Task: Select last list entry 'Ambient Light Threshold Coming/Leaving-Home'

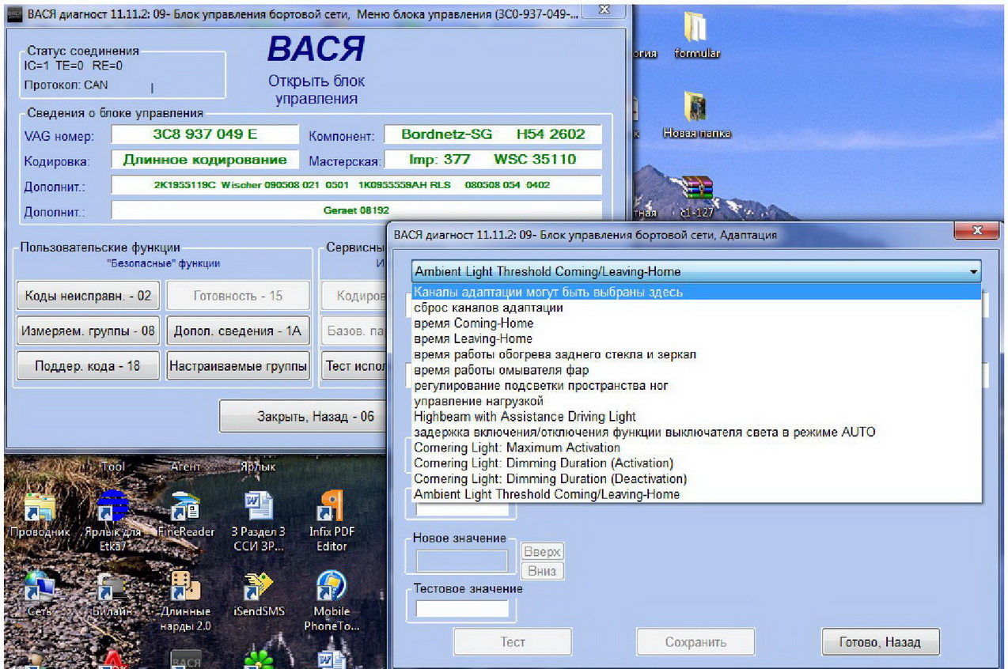Action: pyautogui.click(x=696, y=494)
